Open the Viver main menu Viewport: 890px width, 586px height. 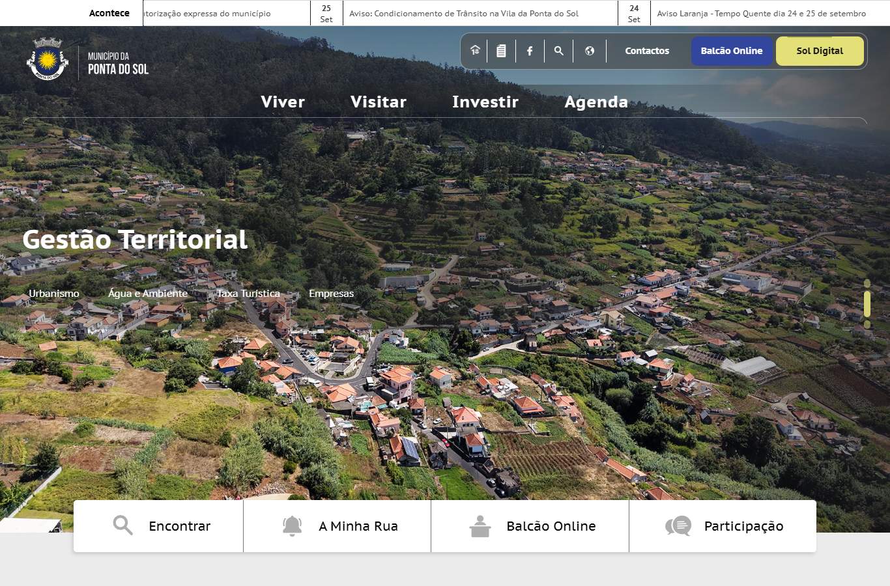tap(283, 102)
